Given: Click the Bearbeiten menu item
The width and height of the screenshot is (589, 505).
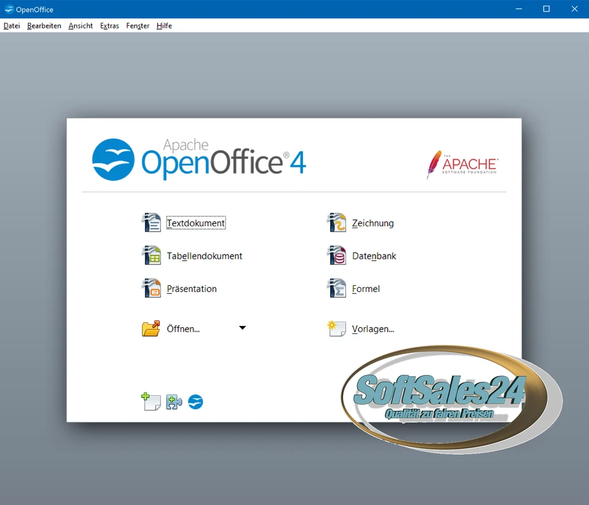Looking at the screenshot, I should [x=44, y=26].
